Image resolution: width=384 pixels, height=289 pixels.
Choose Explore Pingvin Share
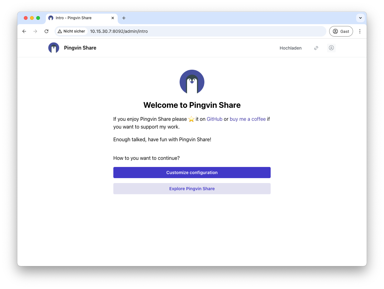click(192, 189)
